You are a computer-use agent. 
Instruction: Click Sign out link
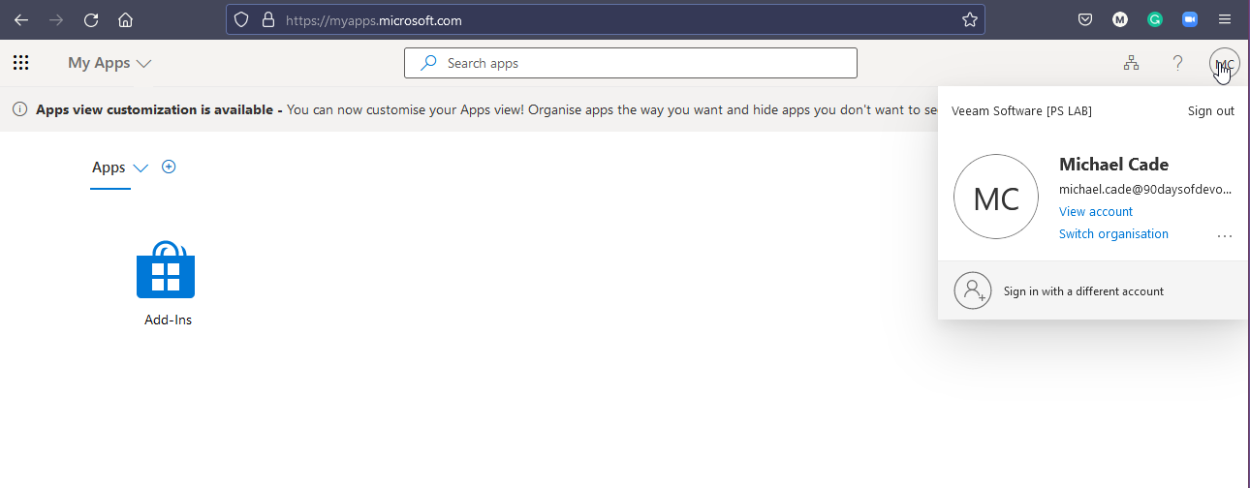coord(1210,110)
